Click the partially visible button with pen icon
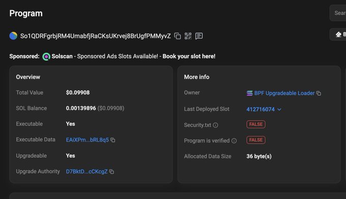 (x=338, y=35)
